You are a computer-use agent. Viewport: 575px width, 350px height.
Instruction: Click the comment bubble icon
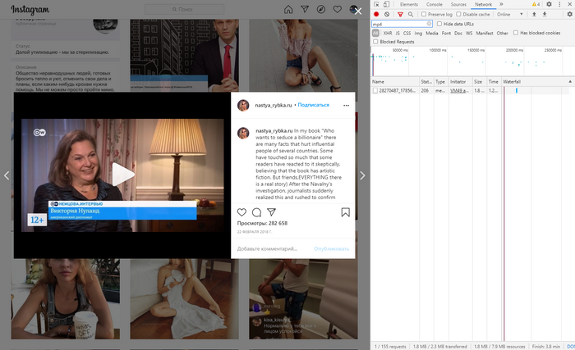point(256,212)
